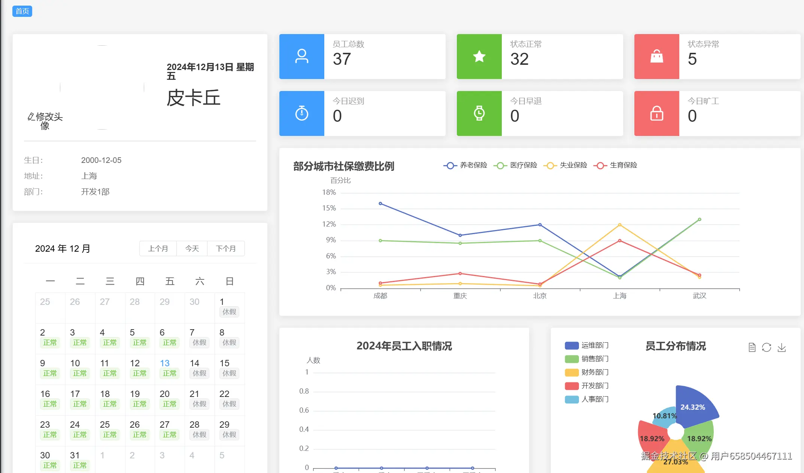Viewport: 804px width, 473px height.
Task: Open data view in distribution chart toolbox
Action: click(x=752, y=348)
